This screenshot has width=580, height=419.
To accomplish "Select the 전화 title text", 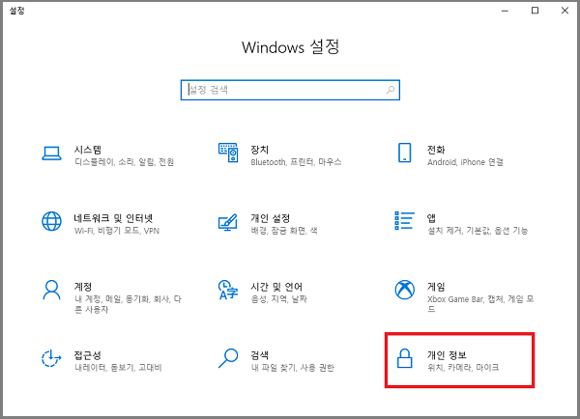I will [436, 150].
